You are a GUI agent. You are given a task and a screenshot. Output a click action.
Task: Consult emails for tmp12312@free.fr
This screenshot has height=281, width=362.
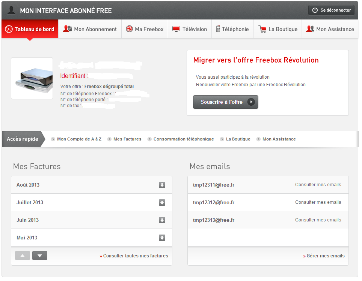coord(318,202)
